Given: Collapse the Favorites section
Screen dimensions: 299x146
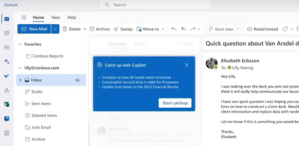Looking at the screenshot, I should (x=20, y=44).
